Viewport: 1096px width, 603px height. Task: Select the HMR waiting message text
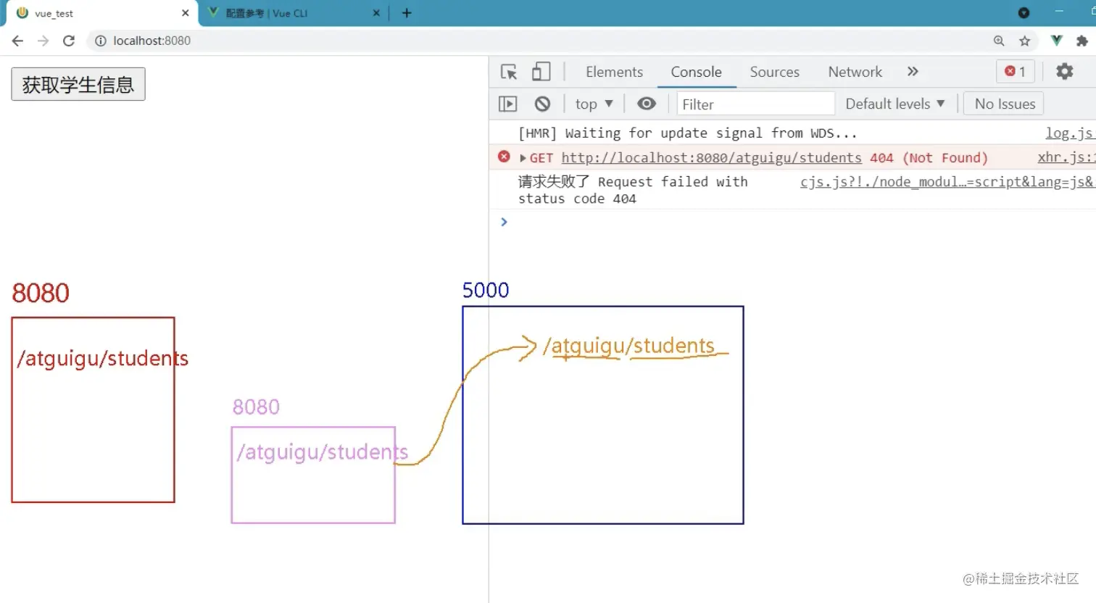pos(688,133)
